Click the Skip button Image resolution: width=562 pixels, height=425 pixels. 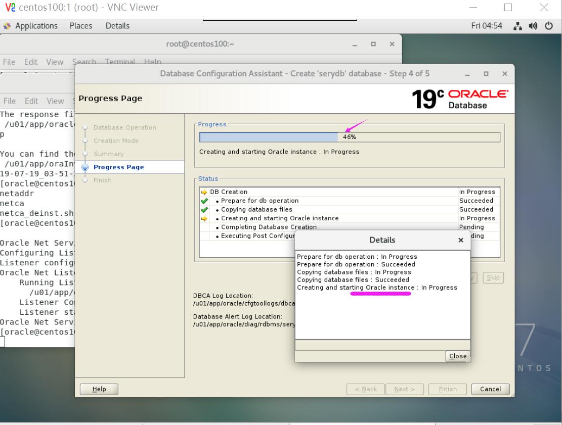pos(493,277)
